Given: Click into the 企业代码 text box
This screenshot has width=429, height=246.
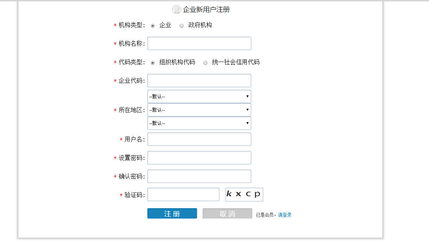Looking at the screenshot, I should point(199,81).
